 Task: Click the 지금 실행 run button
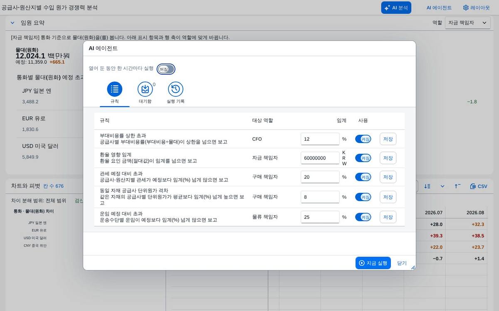tap(373, 263)
